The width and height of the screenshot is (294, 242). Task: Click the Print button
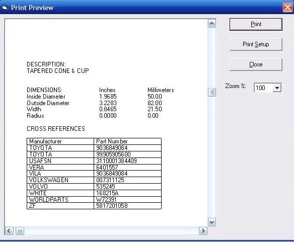point(256,24)
